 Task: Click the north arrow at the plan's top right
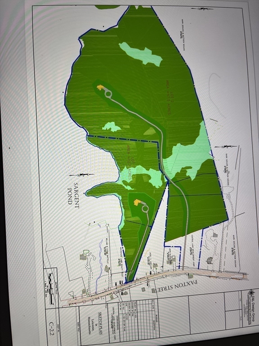[x=202, y=9]
